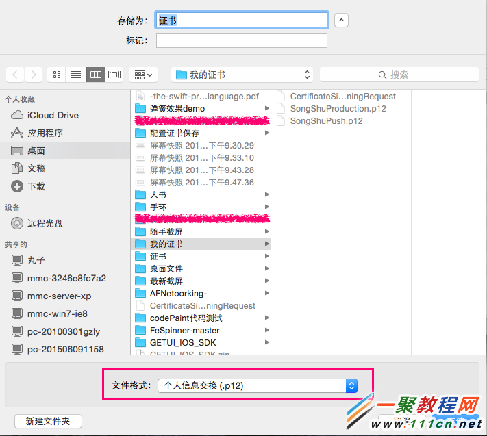Open the item arrangement dropdown
The width and height of the screenshot is (487, 436).
(143, 75)
